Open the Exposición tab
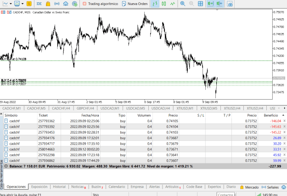Screen dimensions: 287x196 click(39, 187)
